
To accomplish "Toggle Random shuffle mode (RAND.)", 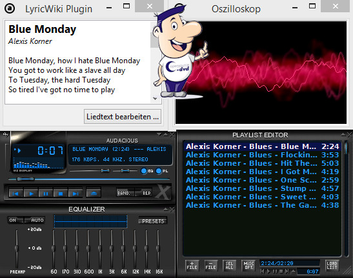I will click(x=125, y=193).
